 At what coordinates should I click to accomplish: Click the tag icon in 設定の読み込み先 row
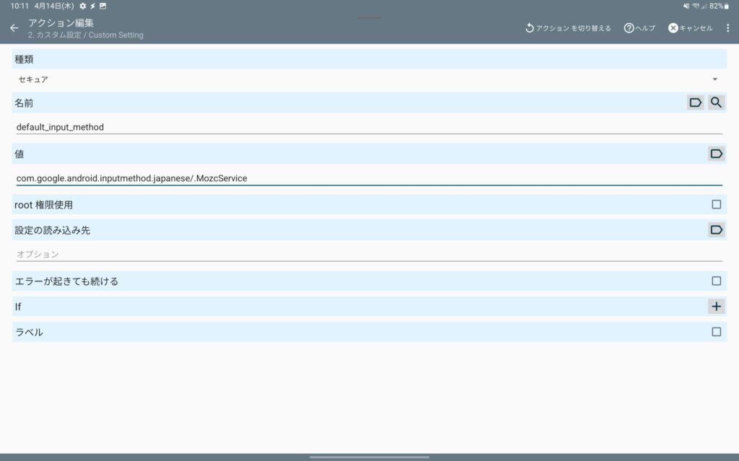coord(717,230)
